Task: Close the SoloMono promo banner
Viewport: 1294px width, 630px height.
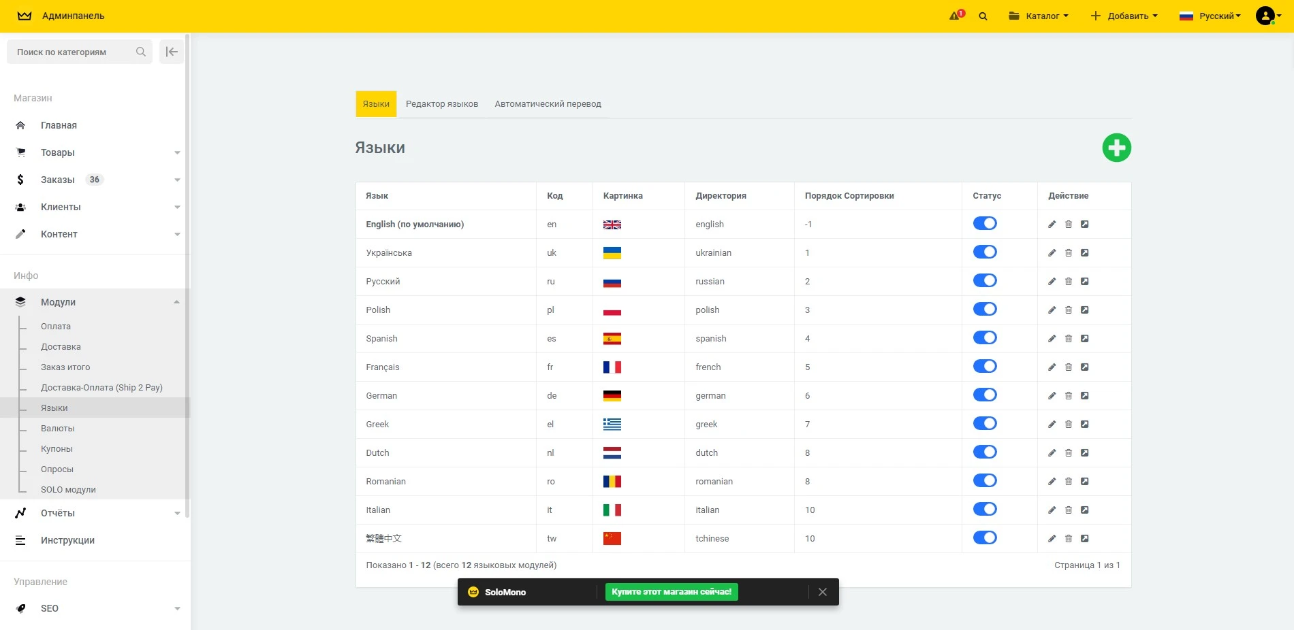Action: click(x=822, y=592)
